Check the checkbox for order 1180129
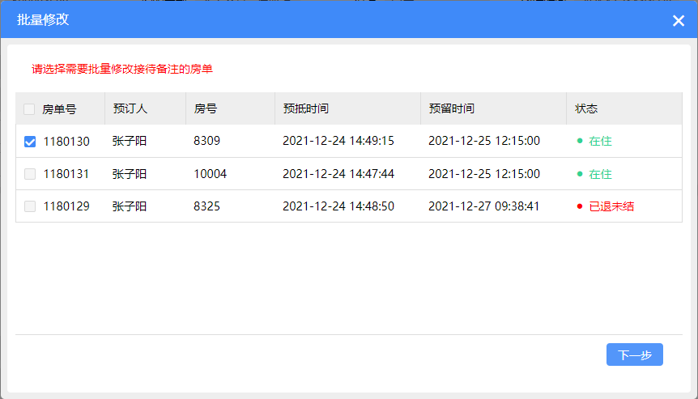The height and width of the screenshot is (399, 698). [30, 206]
